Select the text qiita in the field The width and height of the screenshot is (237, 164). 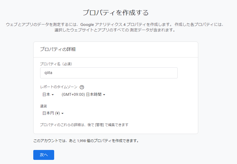point(49,73)
